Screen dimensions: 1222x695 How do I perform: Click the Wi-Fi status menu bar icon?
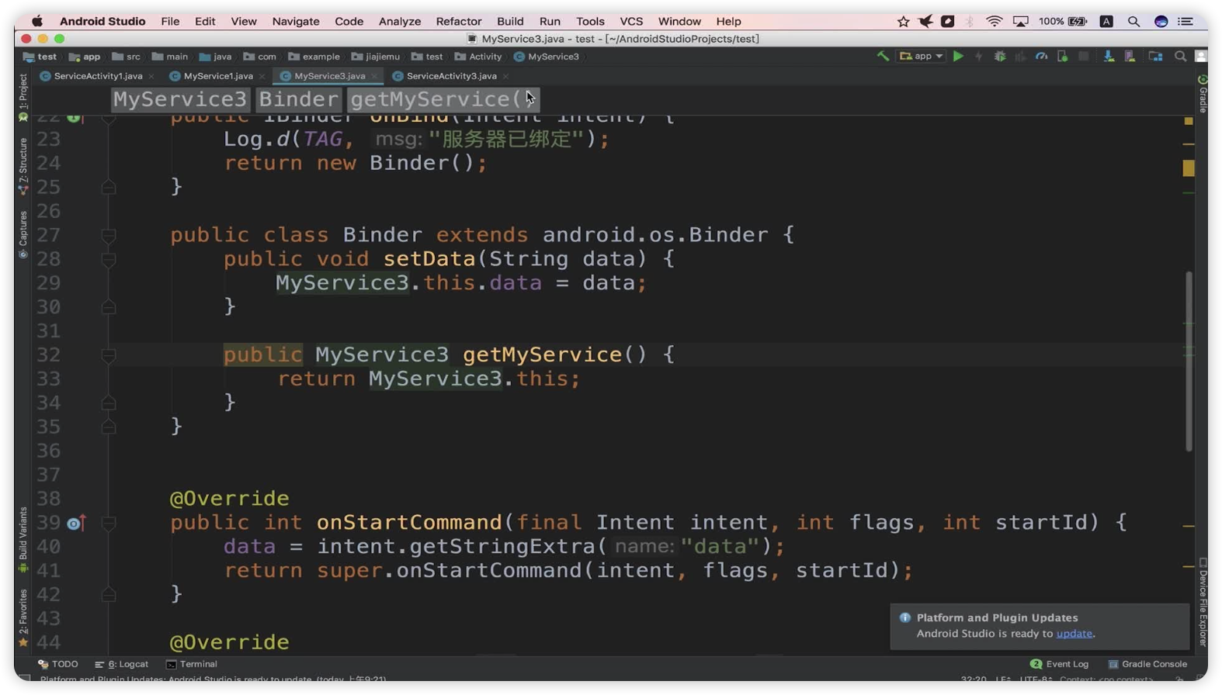pyautogui.click(x=994, y=21)
